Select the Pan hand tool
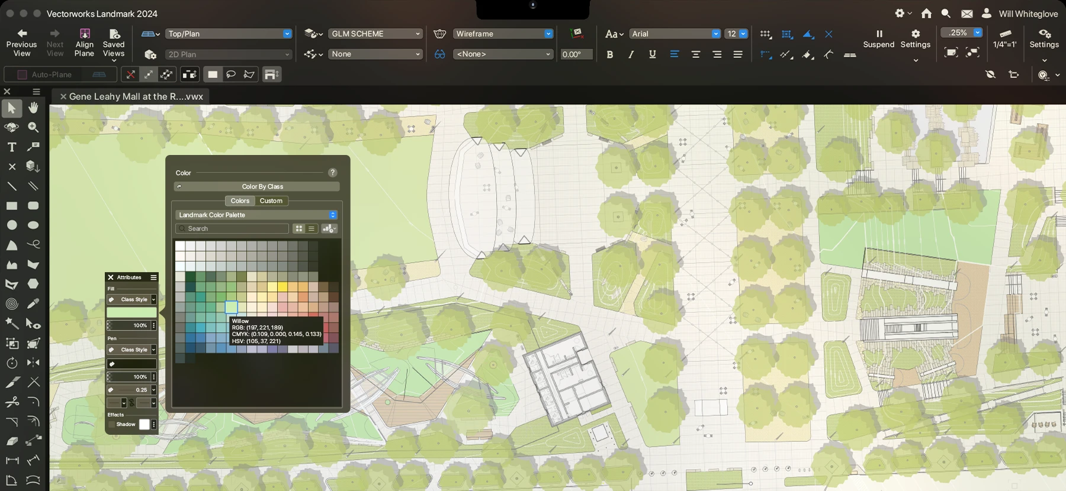This screenshot has width=1066, height=491. click(33, 108)
